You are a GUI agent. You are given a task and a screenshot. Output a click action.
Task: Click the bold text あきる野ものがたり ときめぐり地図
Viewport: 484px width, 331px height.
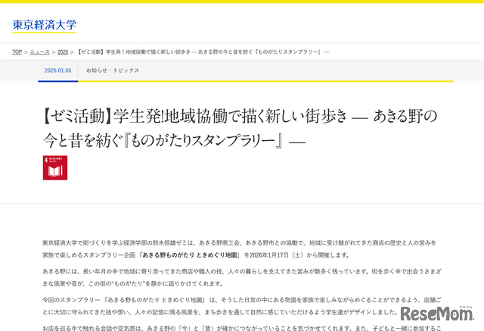pos(190,255)
